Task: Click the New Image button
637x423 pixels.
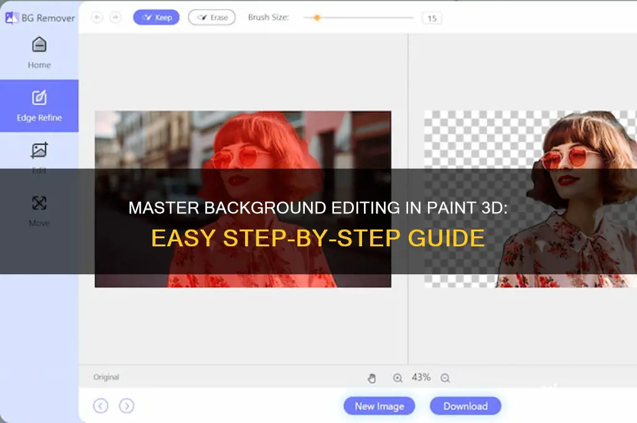Action: 379,406
